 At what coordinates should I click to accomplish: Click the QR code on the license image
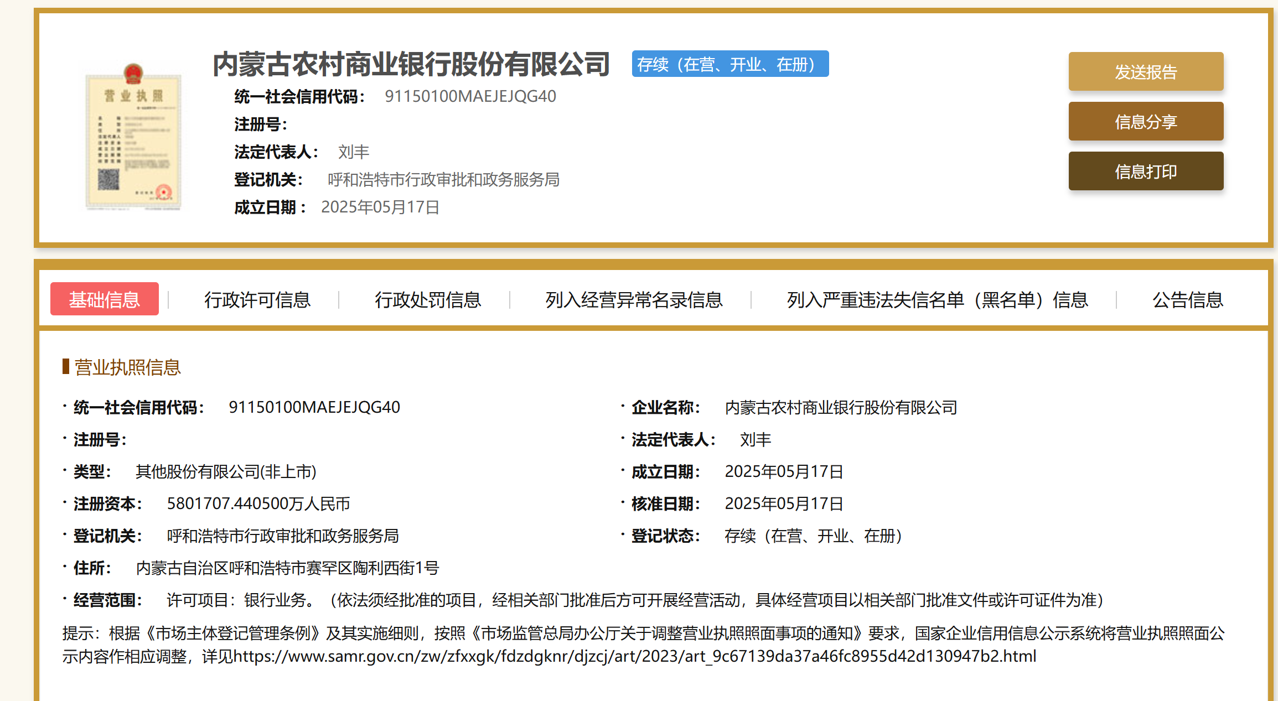click(x=108, y=179)
